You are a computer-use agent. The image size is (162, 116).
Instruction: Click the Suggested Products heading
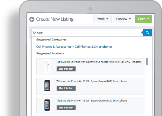50,53
